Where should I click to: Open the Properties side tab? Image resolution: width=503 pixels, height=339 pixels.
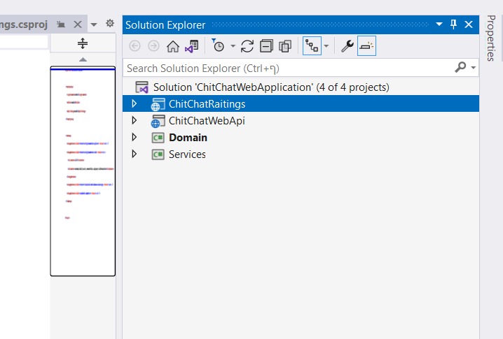[x=491, y=38]
